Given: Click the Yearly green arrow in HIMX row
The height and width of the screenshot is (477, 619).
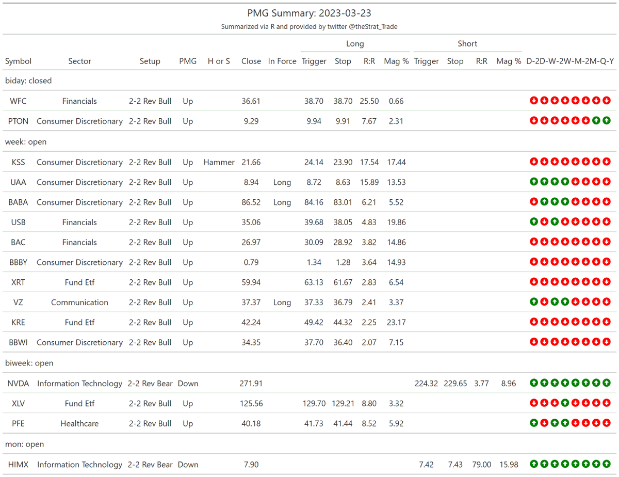Looking at the screenshot, I should pyautogui.click(x=607, y=464).
